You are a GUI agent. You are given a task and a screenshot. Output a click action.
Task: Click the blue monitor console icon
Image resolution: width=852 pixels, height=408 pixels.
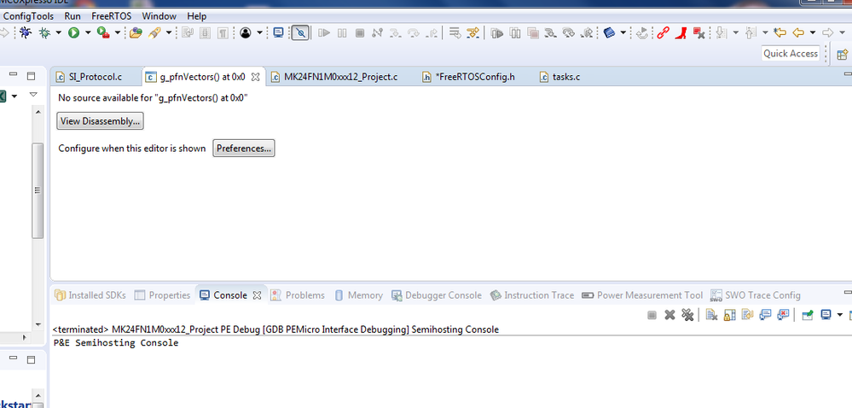[278, 33]
